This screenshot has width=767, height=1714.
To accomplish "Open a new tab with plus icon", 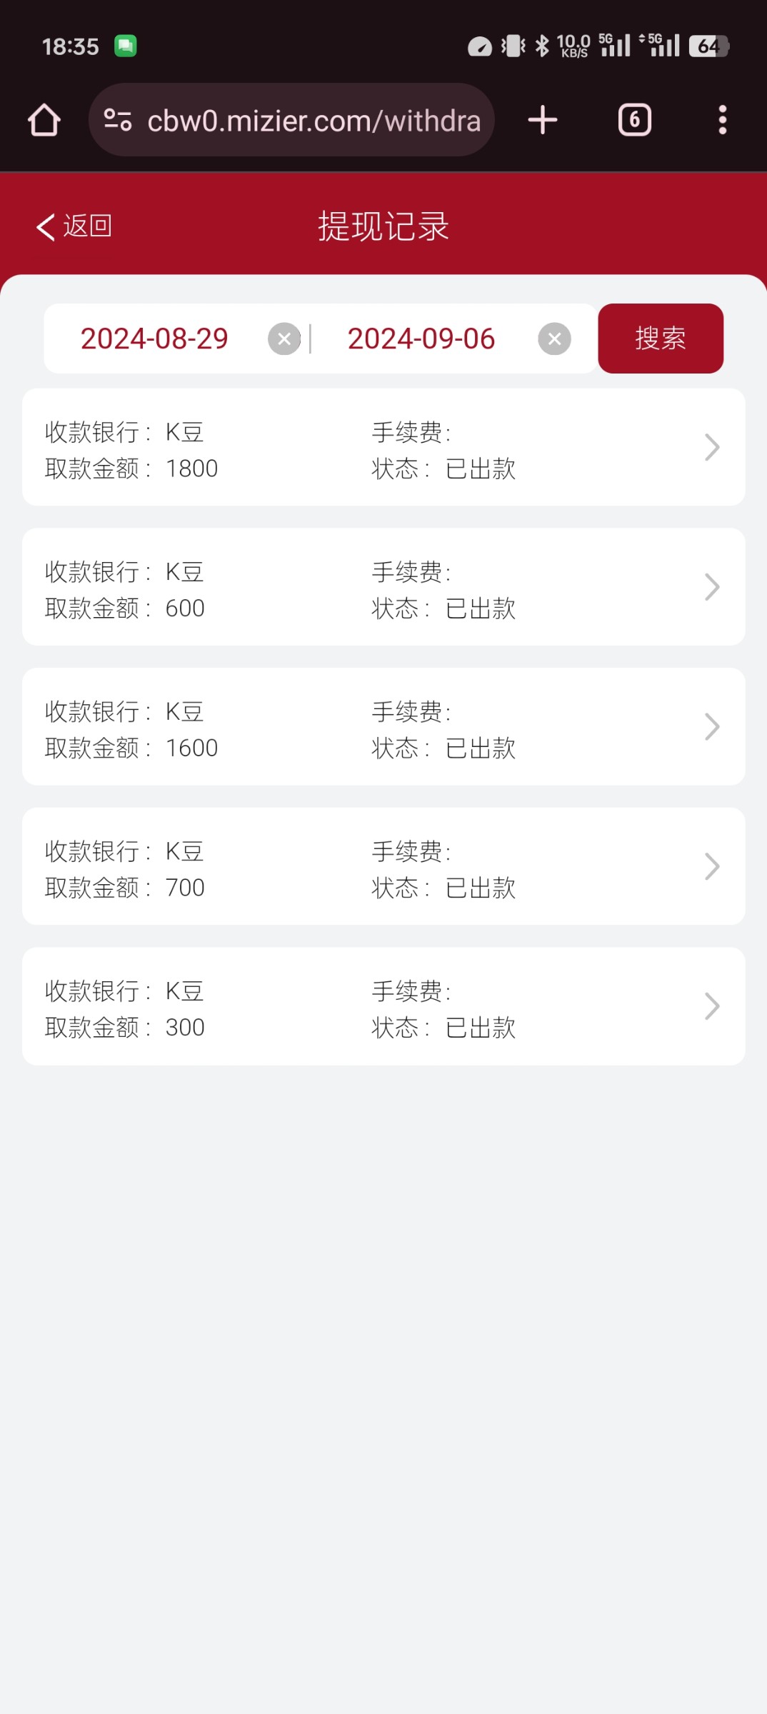I will pos(543,120).
